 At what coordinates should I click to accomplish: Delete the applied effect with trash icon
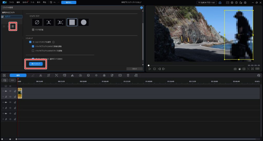tap(13, 26)
